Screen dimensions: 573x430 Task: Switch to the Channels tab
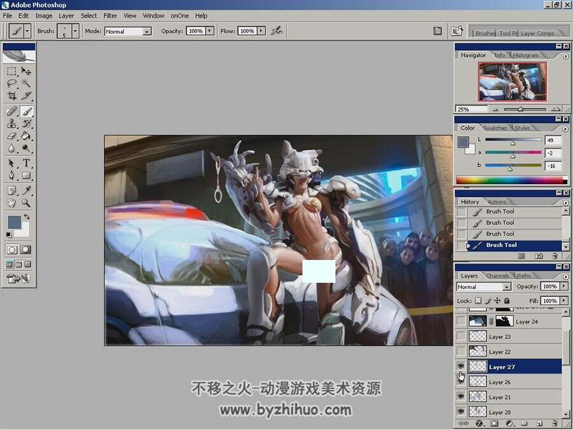click(497, 276)
